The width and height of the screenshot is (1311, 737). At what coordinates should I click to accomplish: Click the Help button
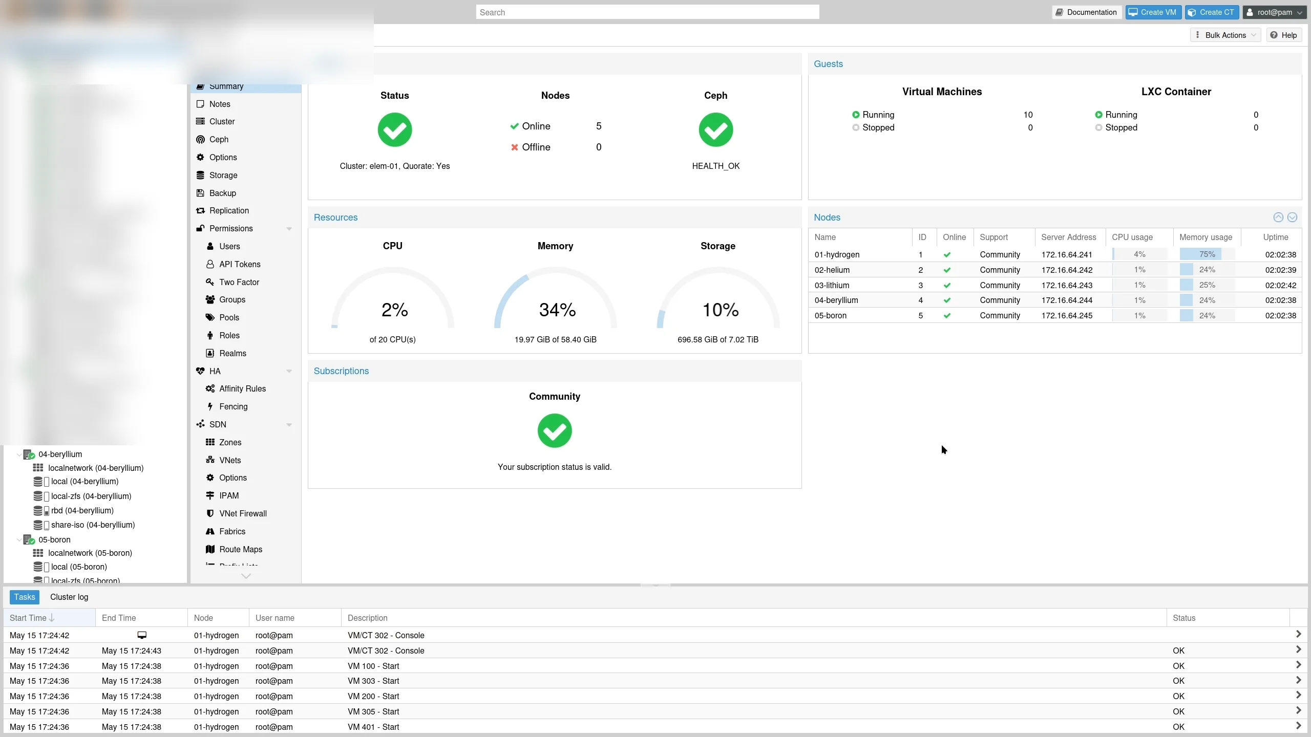pos(1284,35)
